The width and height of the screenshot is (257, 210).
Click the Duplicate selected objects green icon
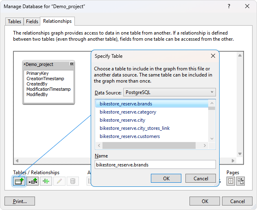pos(46,181)
